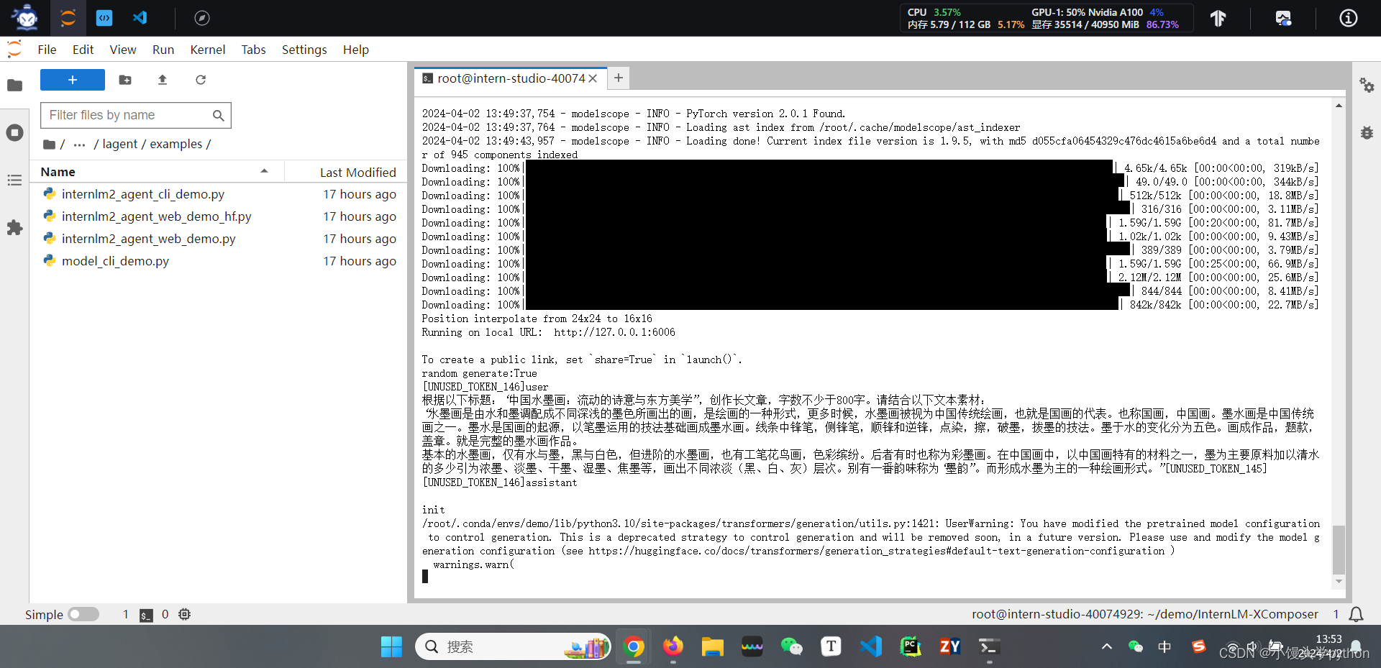
Task: Click the terminal path text in status bar
Action: click(1145, 614)
